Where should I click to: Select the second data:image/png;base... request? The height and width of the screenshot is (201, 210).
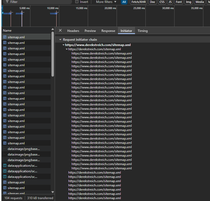click(x=26, y=154)
